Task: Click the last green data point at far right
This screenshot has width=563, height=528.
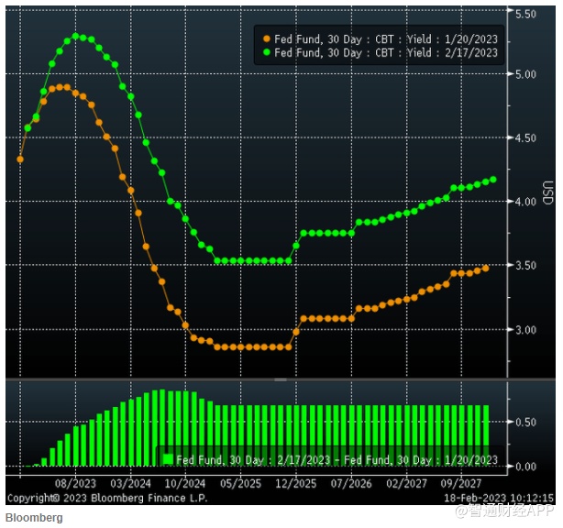Action: (x=493, y=180)
